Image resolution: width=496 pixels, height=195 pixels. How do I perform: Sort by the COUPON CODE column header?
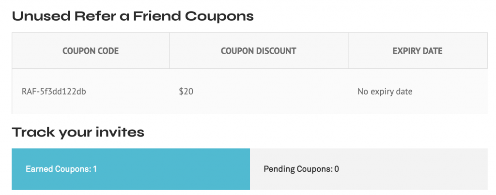click(91, 51)
